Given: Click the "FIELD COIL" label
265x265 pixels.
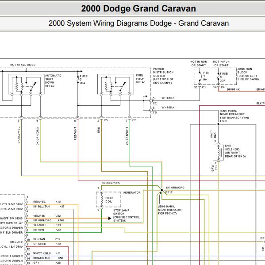Looking at the screenshot, I should click(109, 200).
